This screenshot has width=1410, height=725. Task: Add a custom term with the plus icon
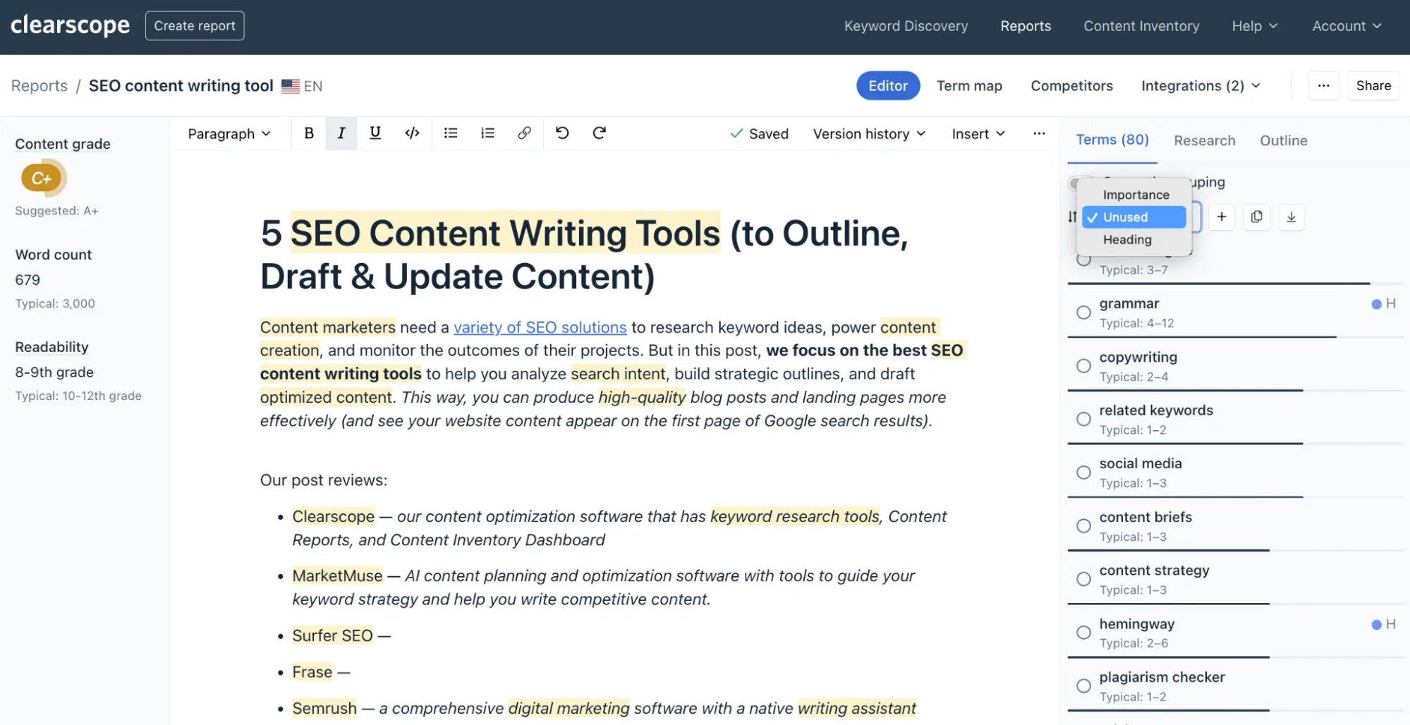pos(1222,217)
